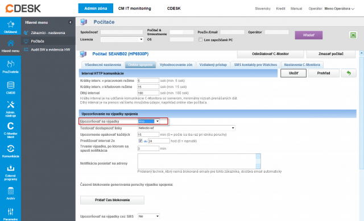This screenshot has width=364, height=221.
Task: Export list to Excel icon
Action: click(353, 35)
